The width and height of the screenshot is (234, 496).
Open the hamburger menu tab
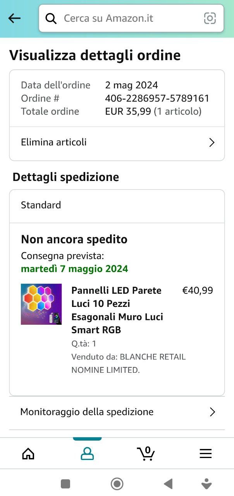point(205,453)
